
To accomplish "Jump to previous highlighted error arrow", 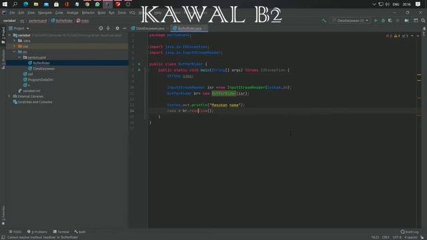I will tap(412, 36).
